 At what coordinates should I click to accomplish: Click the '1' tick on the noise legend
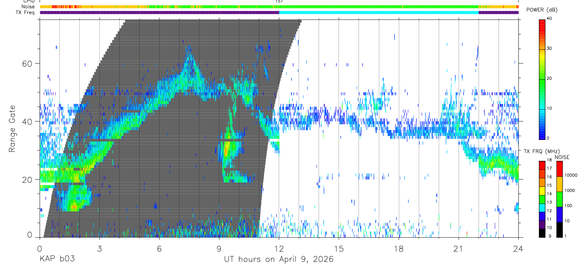pyautogui.click(x=566, y=236)
